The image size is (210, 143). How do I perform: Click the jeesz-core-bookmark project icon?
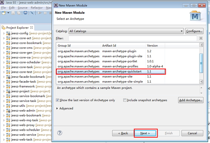coord(8,43)
